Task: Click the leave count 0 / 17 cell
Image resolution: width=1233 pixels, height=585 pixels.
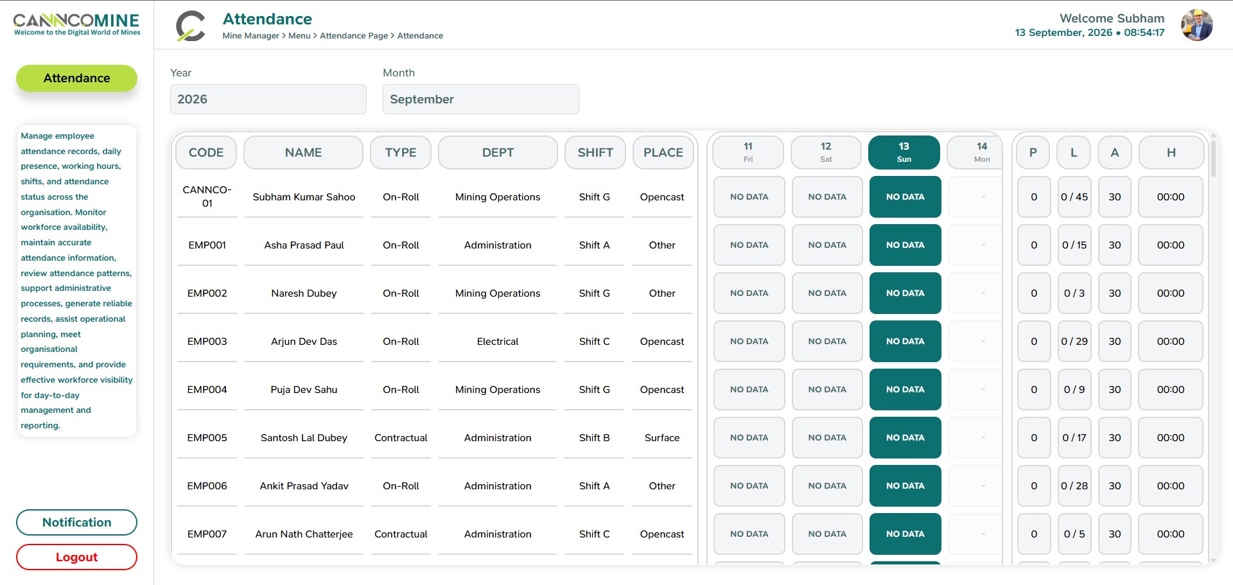Action: (x=1074, y=438)
